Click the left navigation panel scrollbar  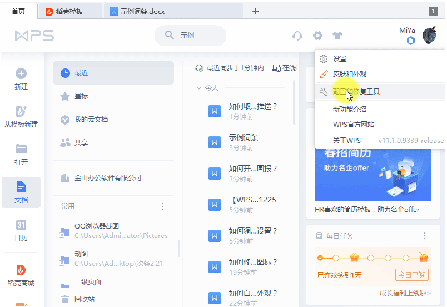click(178, 248)
